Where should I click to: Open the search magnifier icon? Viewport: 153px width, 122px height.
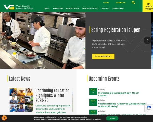(x=133, y=2)
